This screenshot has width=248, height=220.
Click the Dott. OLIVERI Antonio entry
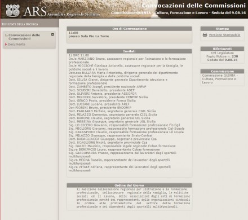103,94
